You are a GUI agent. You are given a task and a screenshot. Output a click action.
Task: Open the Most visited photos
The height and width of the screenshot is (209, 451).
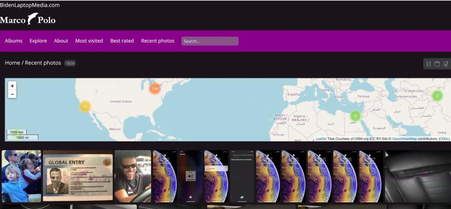89,41
